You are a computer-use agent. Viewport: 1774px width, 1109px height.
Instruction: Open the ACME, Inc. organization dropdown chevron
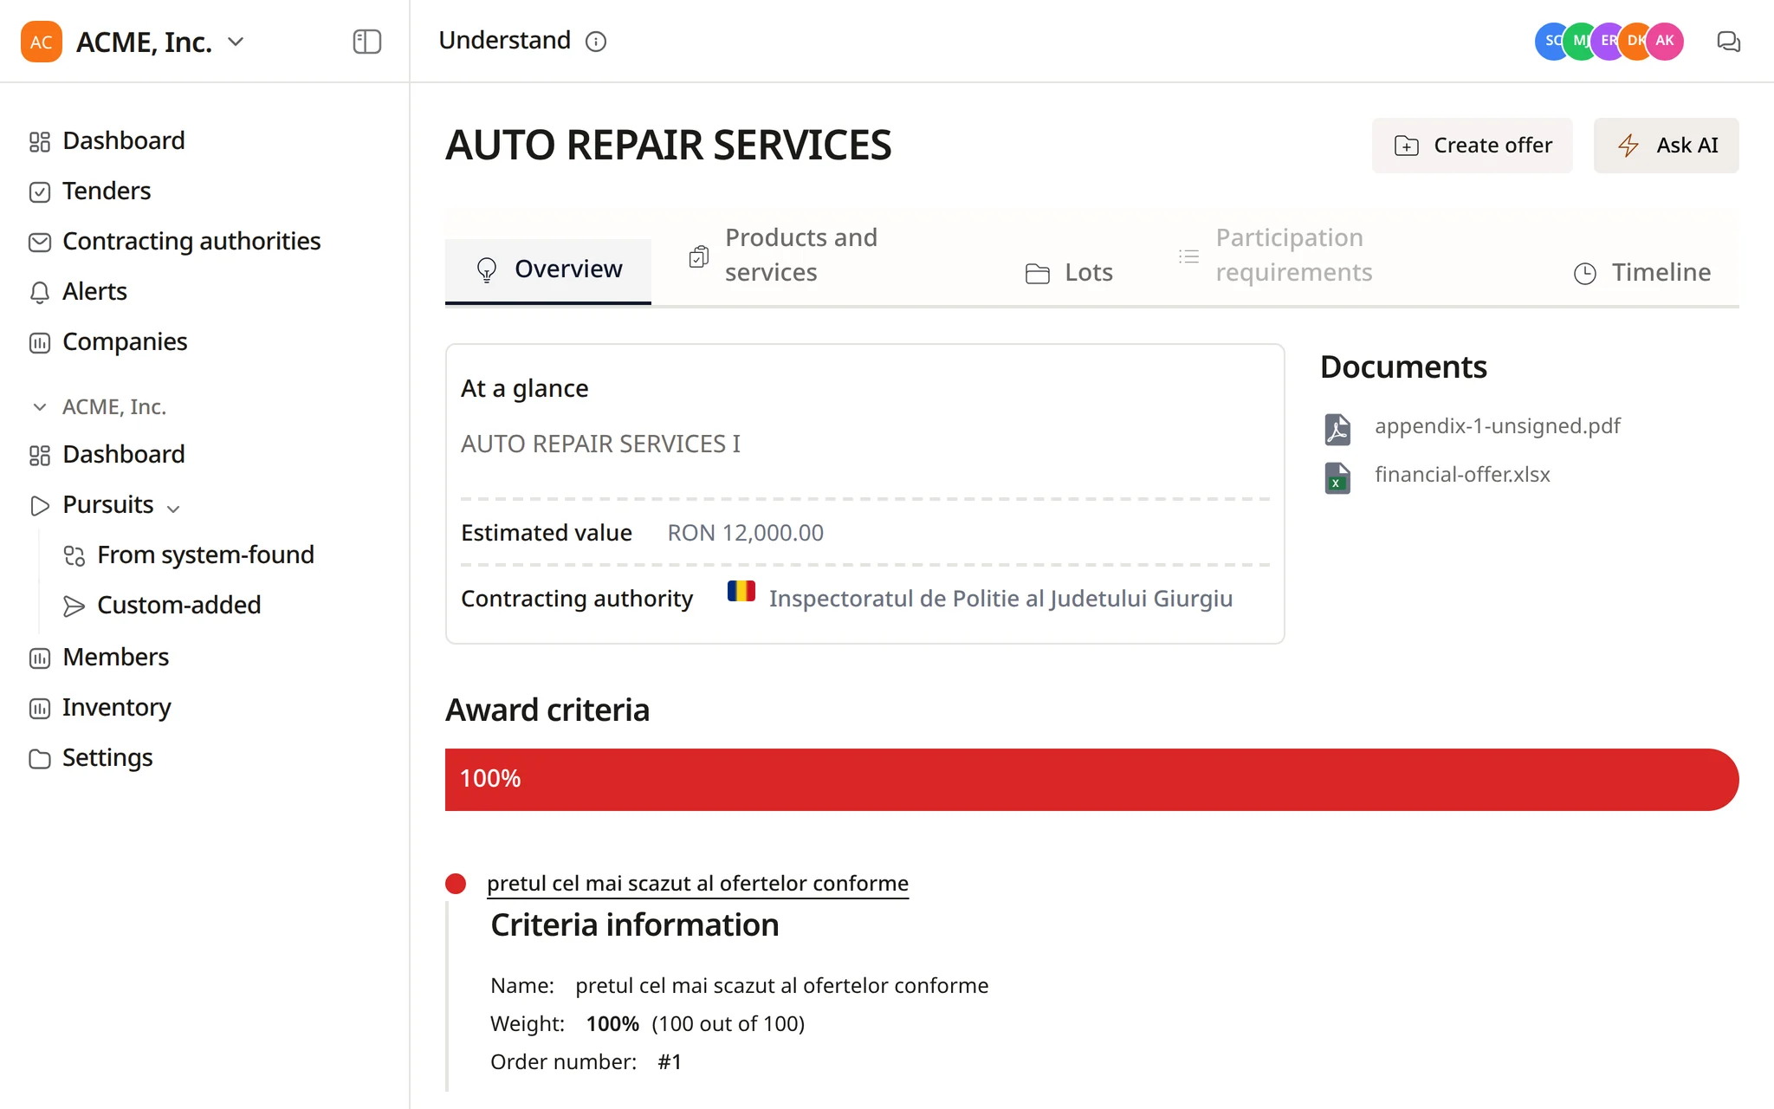pos(236,42)
